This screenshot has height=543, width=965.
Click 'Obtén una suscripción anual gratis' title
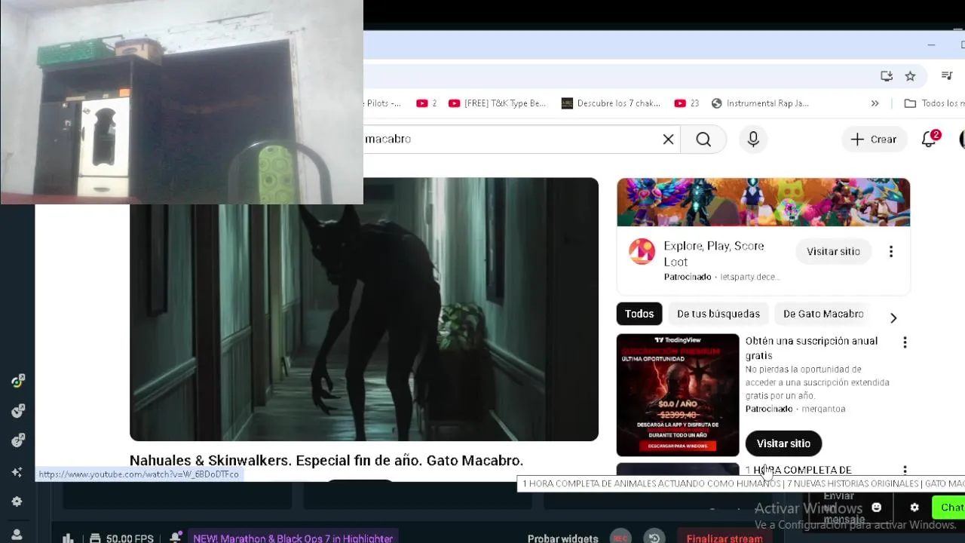pos(812,348)
